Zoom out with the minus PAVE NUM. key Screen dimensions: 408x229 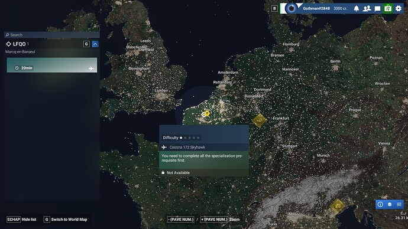(x=180, y=220)
